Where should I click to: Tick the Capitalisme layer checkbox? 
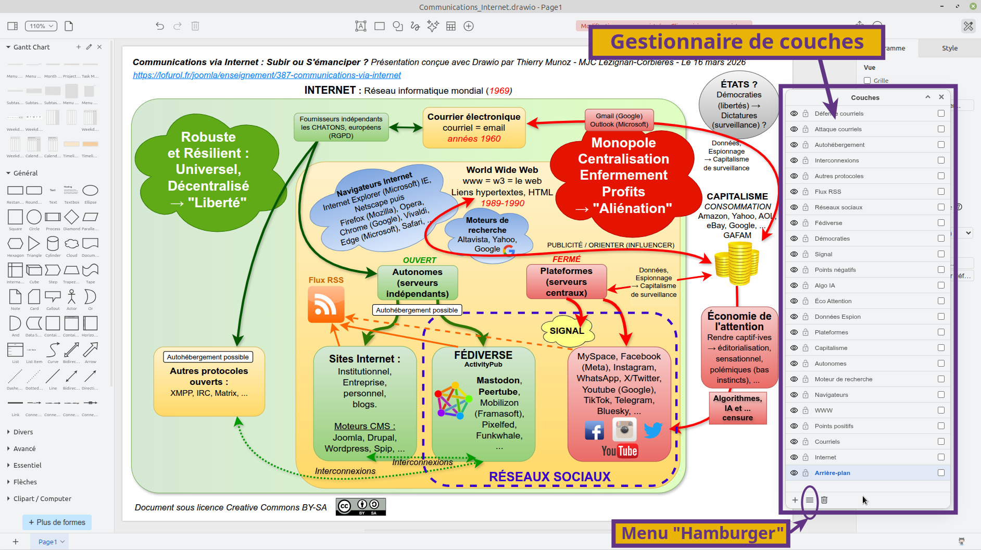(941, 348)
